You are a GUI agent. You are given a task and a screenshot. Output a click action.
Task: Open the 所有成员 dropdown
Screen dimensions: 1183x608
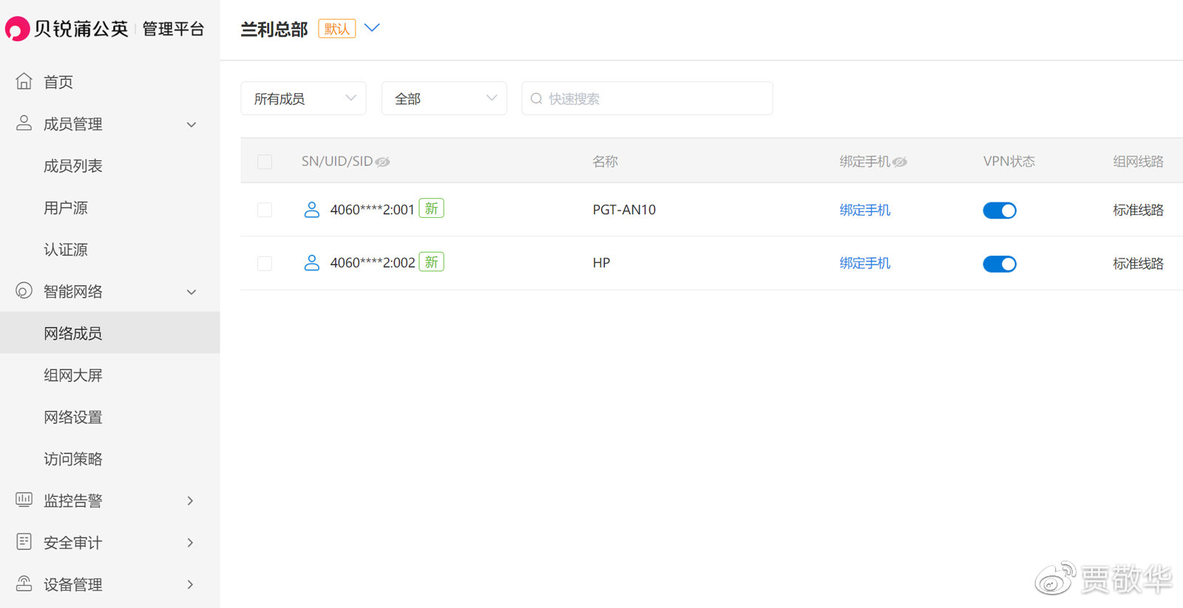303,98
